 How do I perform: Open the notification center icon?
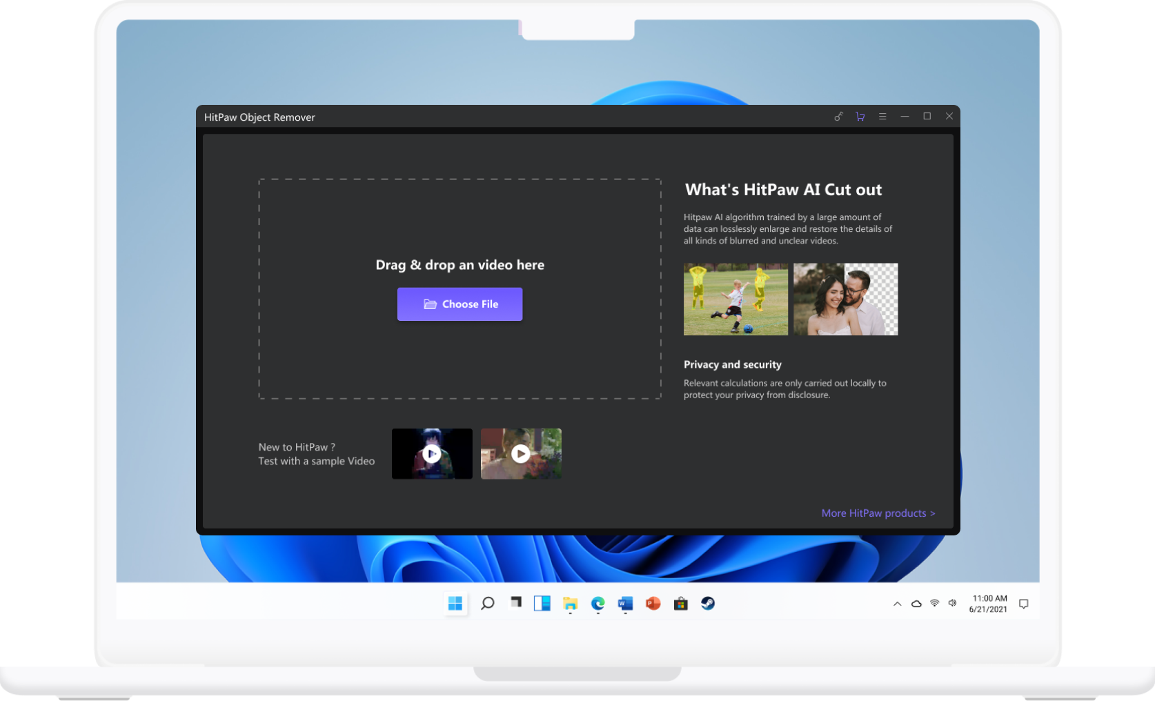[1024, 604]
